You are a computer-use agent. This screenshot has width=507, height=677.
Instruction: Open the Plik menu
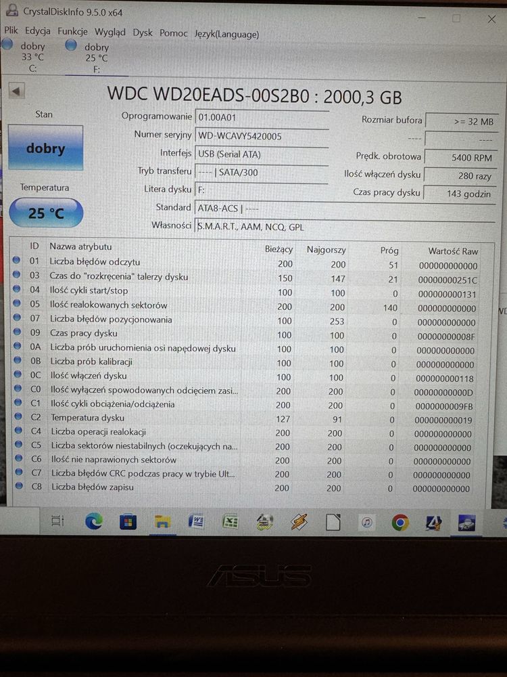coord(11,30)
